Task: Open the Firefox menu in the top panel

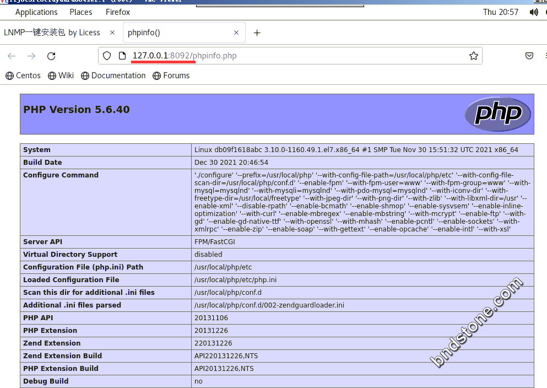Action: click(118, 12)
